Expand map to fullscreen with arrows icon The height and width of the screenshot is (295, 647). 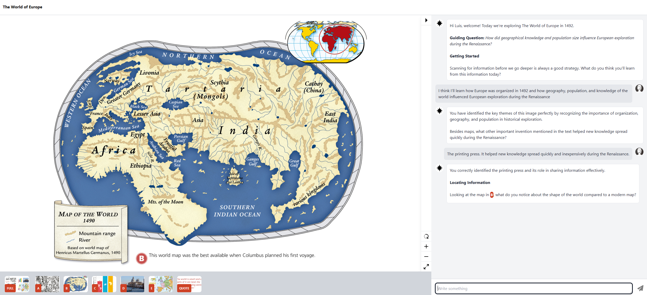click(426, 267)
